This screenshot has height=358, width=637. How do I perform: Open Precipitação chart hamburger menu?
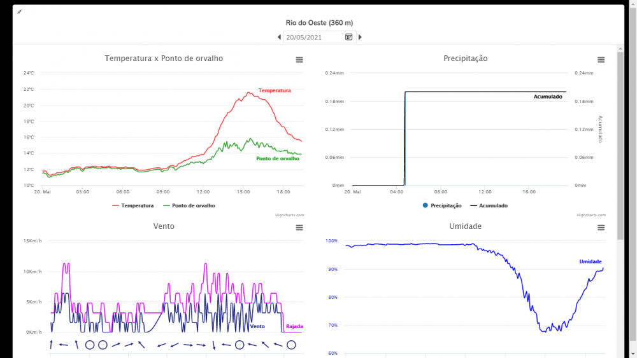[x=601, y=60]
